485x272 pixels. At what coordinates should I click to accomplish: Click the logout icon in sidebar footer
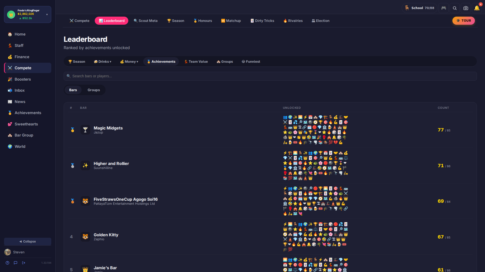[x=23, y=263]
